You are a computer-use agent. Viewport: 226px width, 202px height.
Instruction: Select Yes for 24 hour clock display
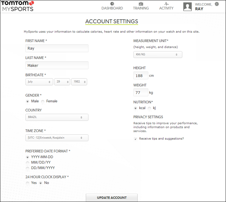click(x=27, y=183)
